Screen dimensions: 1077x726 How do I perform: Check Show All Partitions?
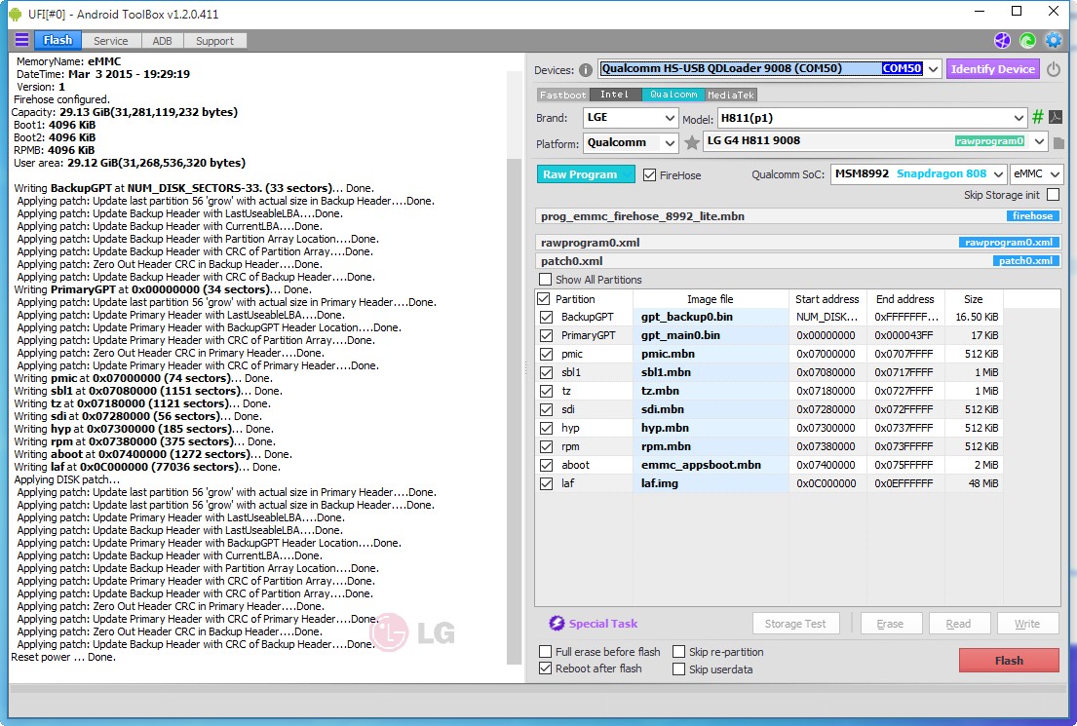pyautogui.click(x=546, y=279)
